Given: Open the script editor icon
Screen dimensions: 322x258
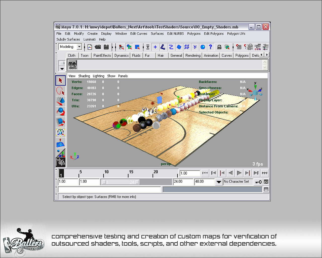Looking at the screenshot, I should tap(266, 189).
